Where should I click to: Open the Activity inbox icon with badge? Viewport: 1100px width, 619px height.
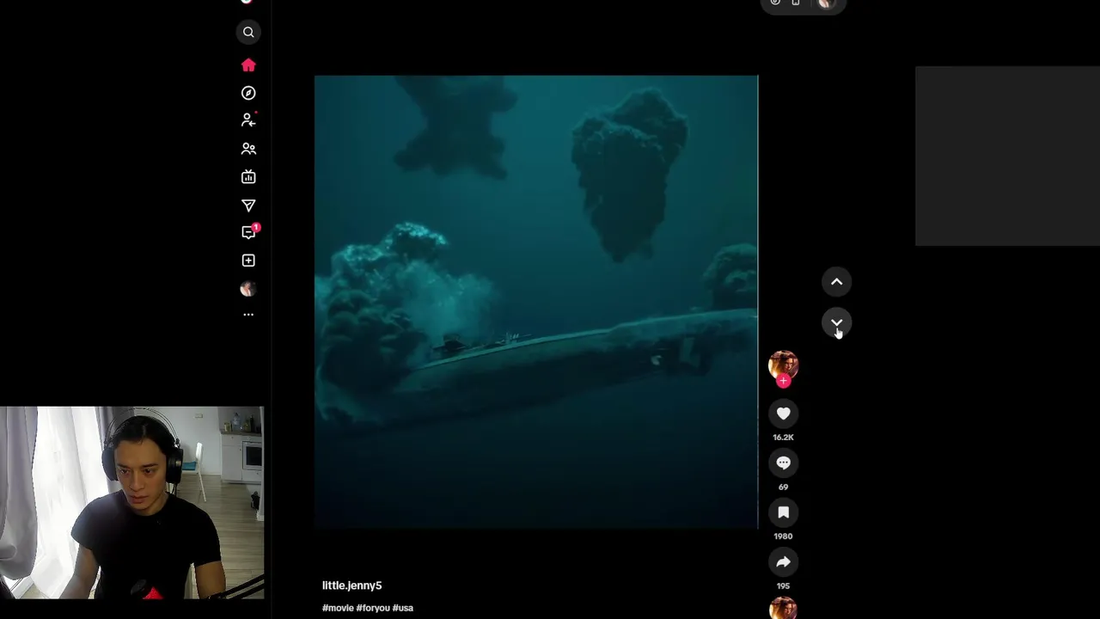(249, 232)
